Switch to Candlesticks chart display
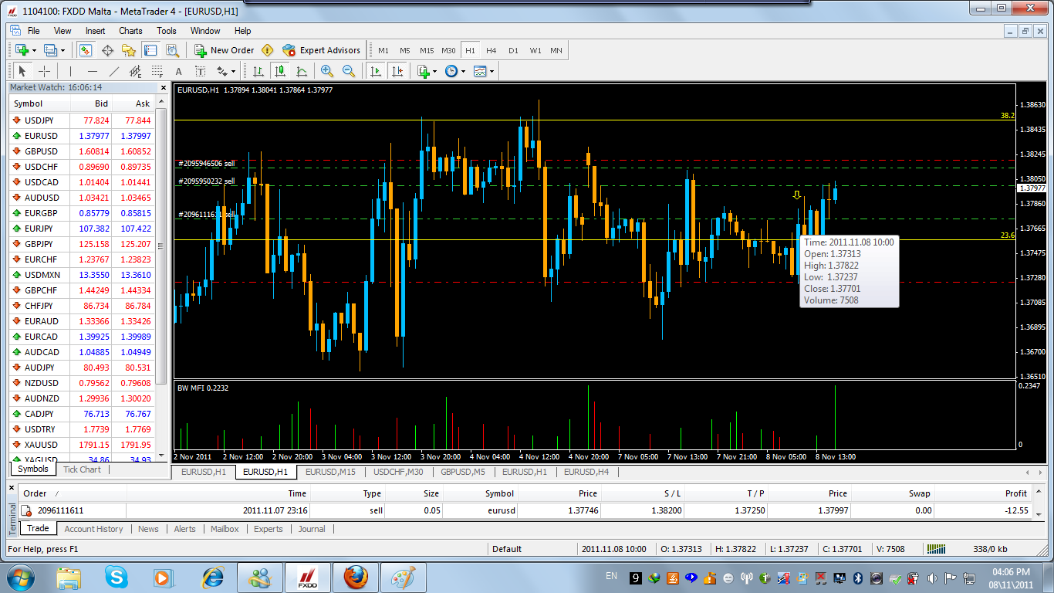This screenshot has height=593, width=1054. pyautogui.click(x=280, y=71)
